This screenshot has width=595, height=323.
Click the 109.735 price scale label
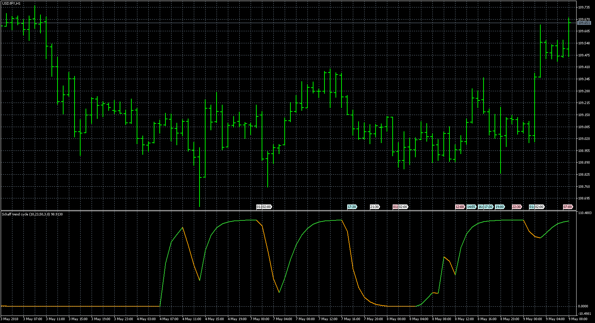[x=584, y=7]
